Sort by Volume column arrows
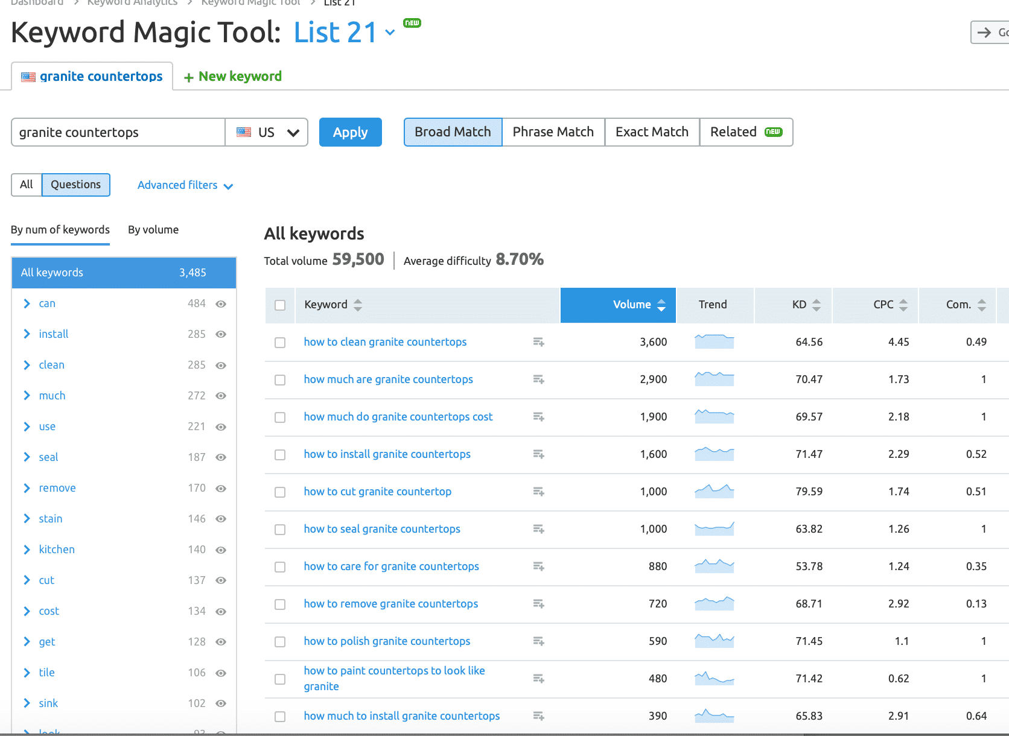The image size is (1009, 736). 661,305
